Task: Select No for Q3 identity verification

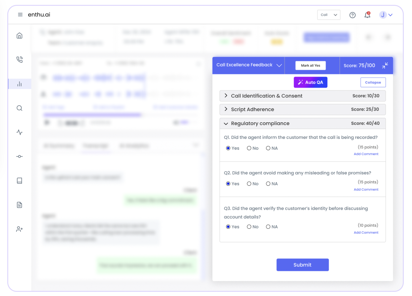Action: 249,227
